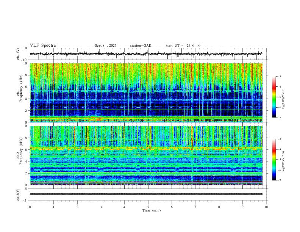Viewport: 300px width, 232px height.
Task: Click the 'station=GAK' label
Action: pos(141,45)
